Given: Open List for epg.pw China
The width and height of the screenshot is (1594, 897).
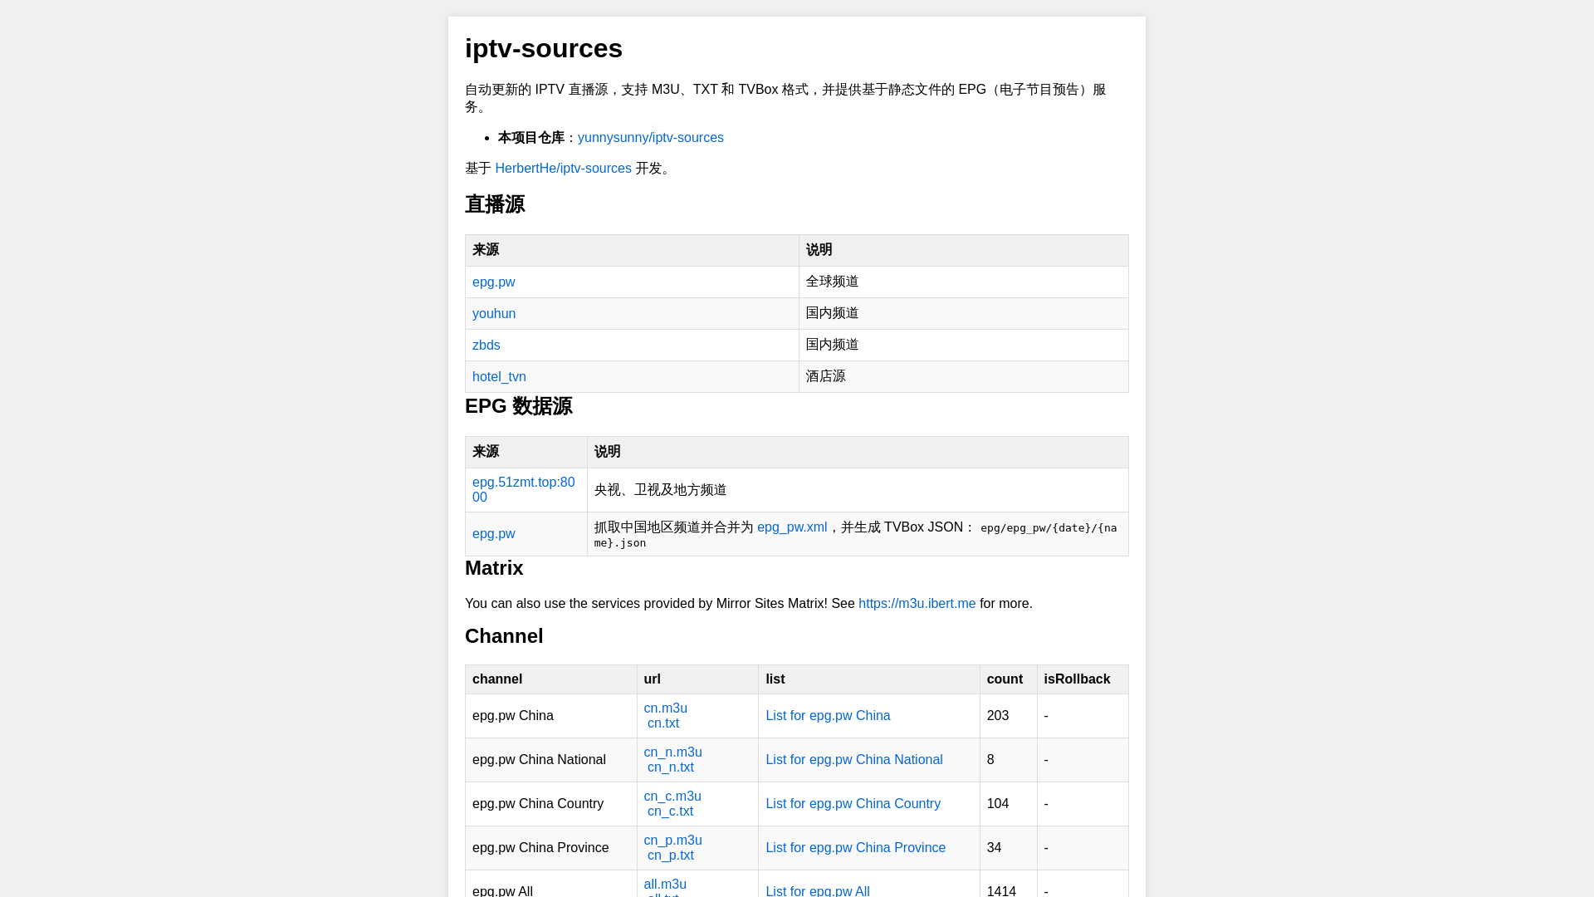Looking at the screenshot, I should pyautogui.click(x=828, y=716).
